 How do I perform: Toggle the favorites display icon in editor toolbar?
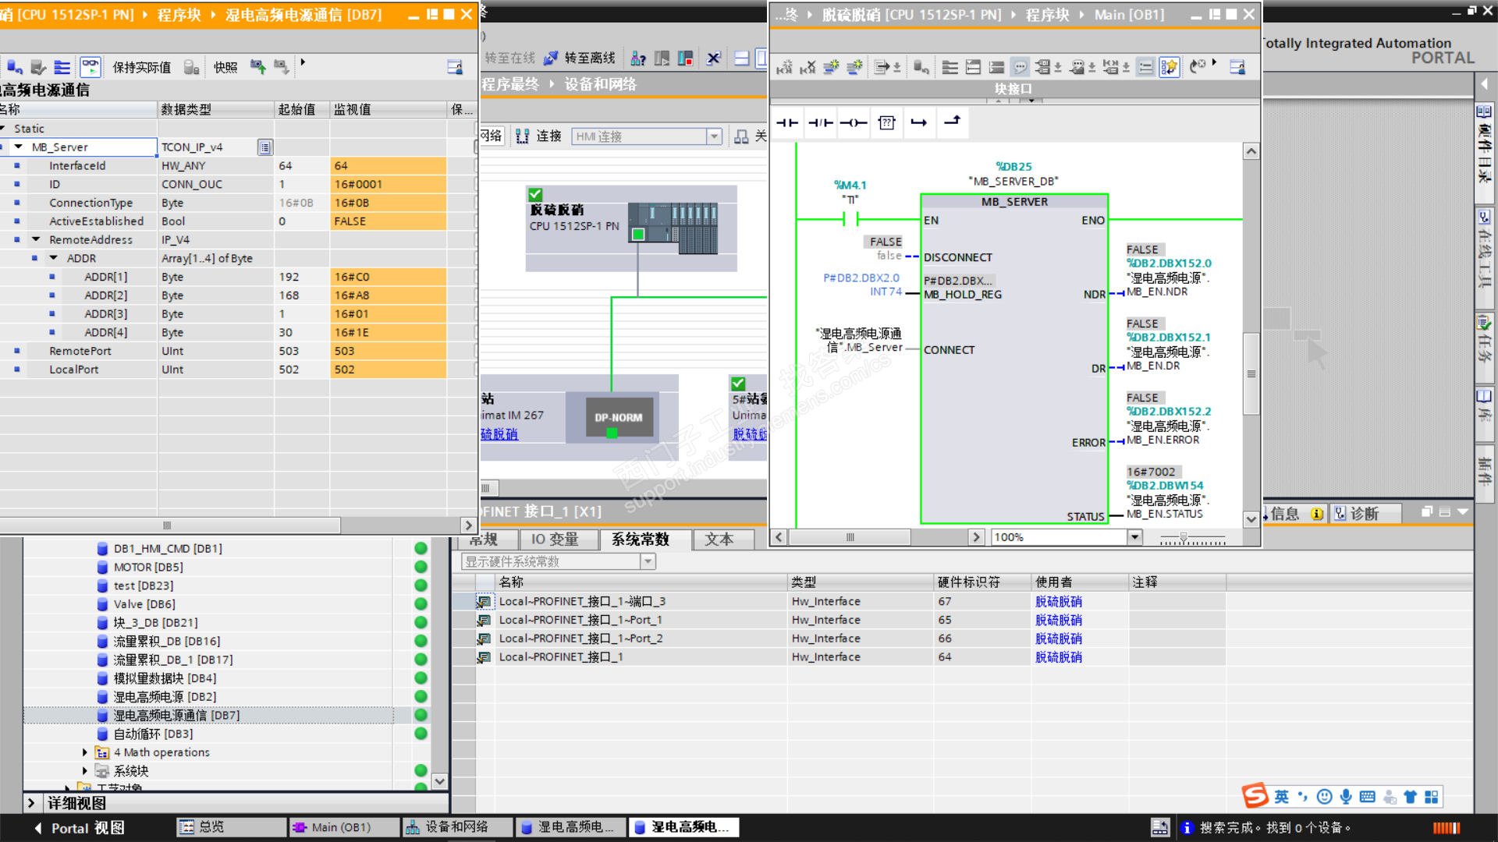pyautogui.click(x=1169, y=67)
